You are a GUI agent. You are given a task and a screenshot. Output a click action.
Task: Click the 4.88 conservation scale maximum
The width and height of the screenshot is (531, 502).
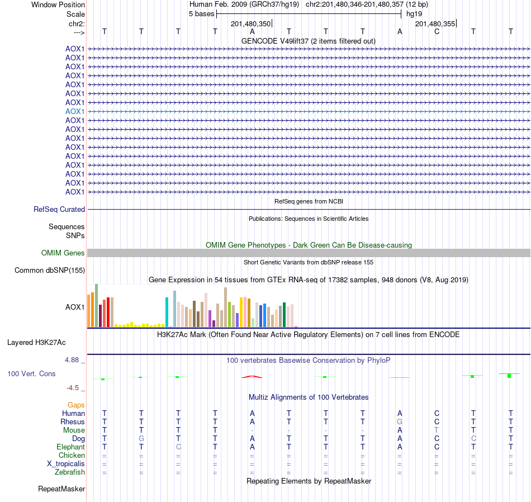coord(72,360)
